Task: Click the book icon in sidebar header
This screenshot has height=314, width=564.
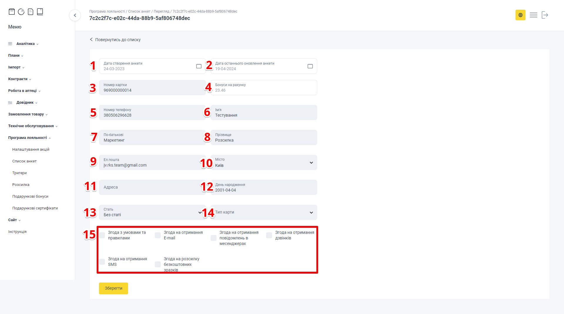Action: [x=40, y=12]
